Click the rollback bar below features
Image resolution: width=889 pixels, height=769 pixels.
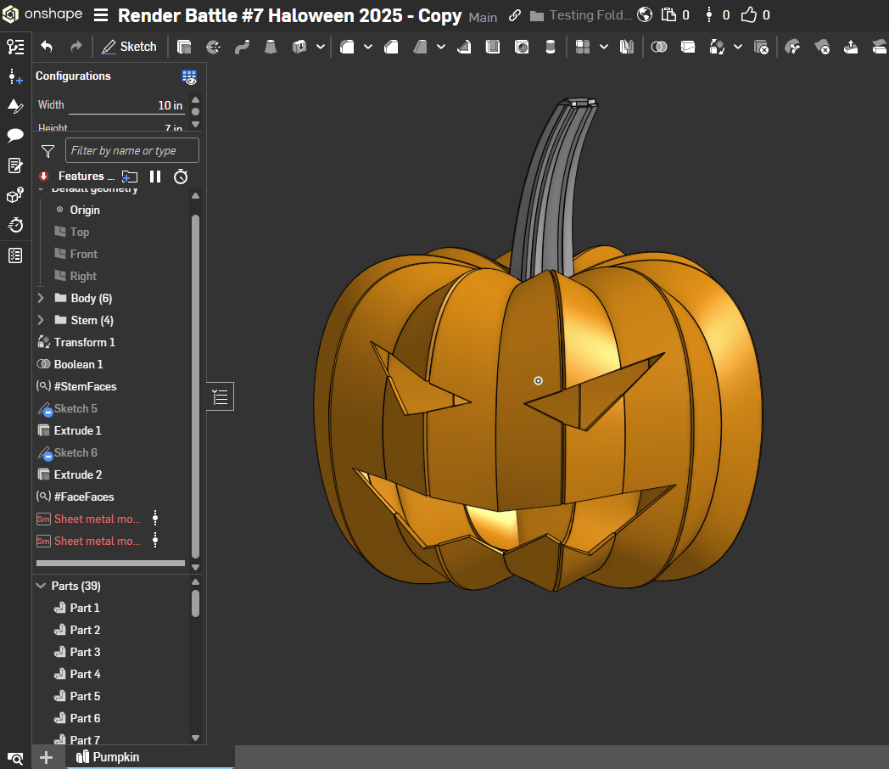pos(110,563)
